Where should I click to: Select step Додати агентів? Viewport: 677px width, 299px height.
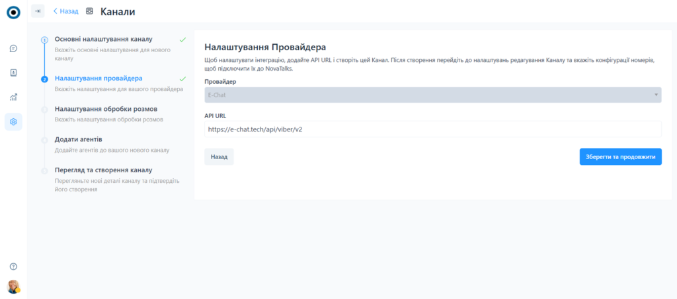[78, 139]
